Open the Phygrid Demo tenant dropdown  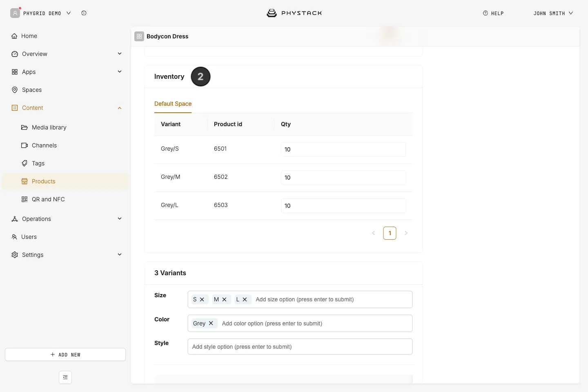pos(41,13)
